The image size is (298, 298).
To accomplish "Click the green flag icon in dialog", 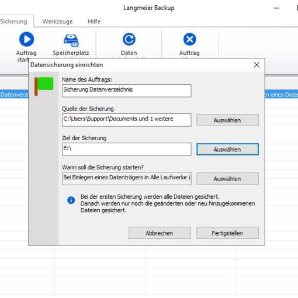I will coord(44,86).
